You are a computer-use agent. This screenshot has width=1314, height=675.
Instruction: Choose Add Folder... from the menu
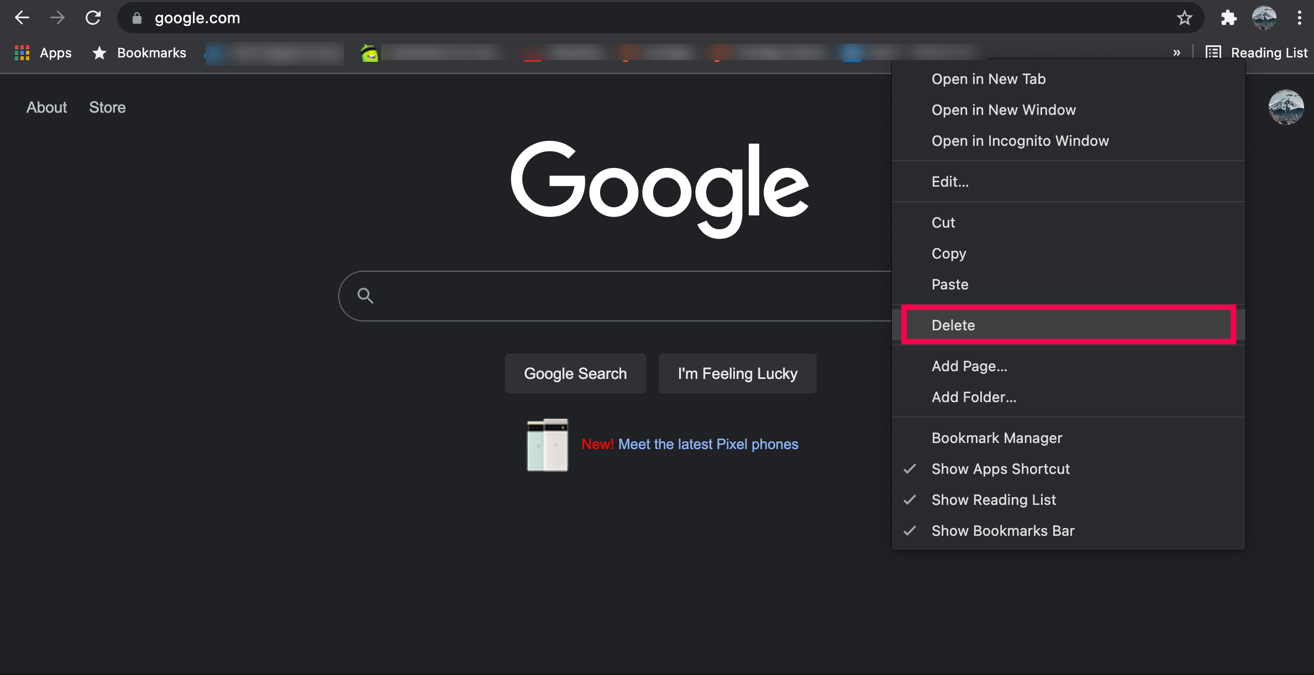coord(1068,397)
